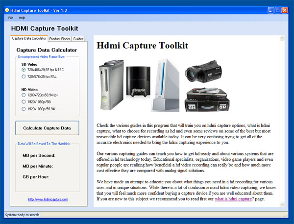Click the title bar application icon
The image size is (294, 224).
click(x=7, y=10)
